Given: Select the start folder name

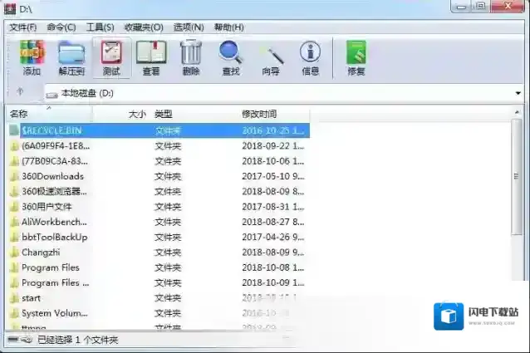Looking at the screenshot, I should (31, 298).
